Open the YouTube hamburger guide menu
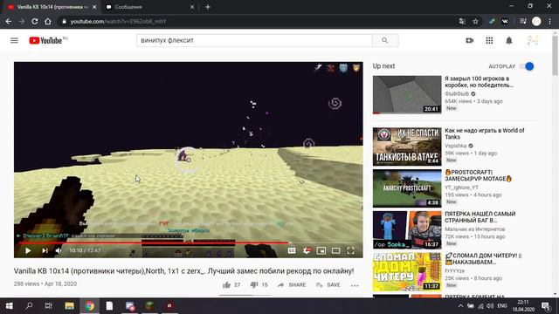Screen dimensions: 559x314 pyautogui.click(x=14, y=41)
